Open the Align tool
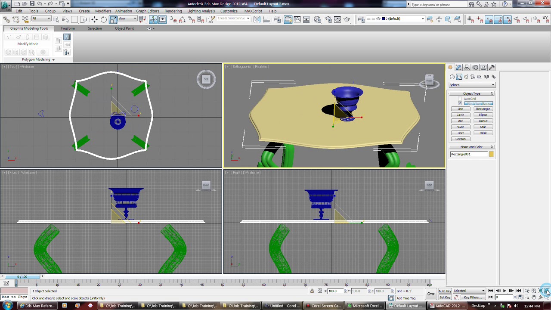551x310 pixels. (x=266, y=19)
